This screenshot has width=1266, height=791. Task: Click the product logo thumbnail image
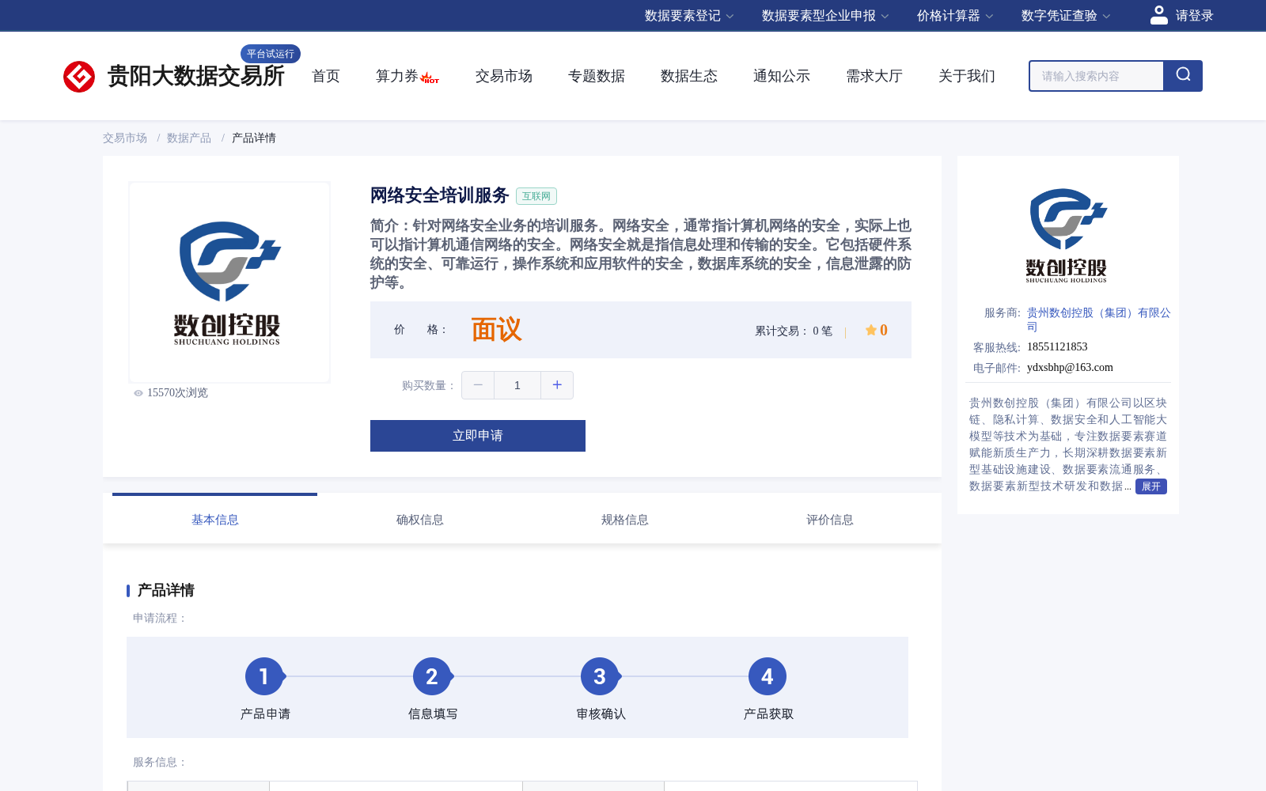pyautogui.click(x=229, y=282)
